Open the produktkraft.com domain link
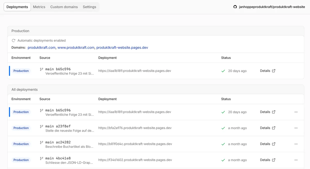The image size is (310, 169). point(42,48)
